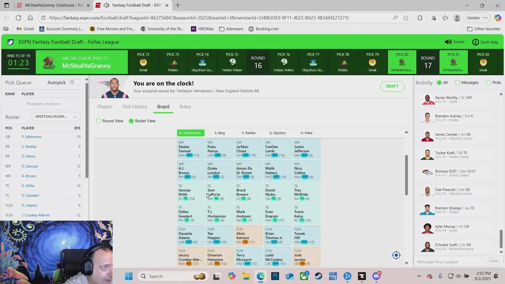This screenshot has width=505, height=284.
Task: Click Justin Jefferson board cell
Action: point(306,149)
